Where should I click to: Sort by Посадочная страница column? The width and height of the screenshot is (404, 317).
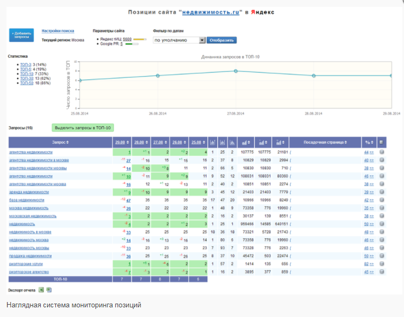[325, 142]
